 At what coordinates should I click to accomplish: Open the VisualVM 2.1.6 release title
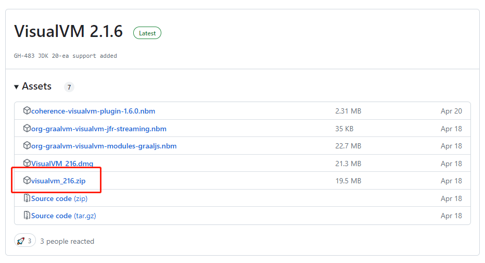[68, 32]
